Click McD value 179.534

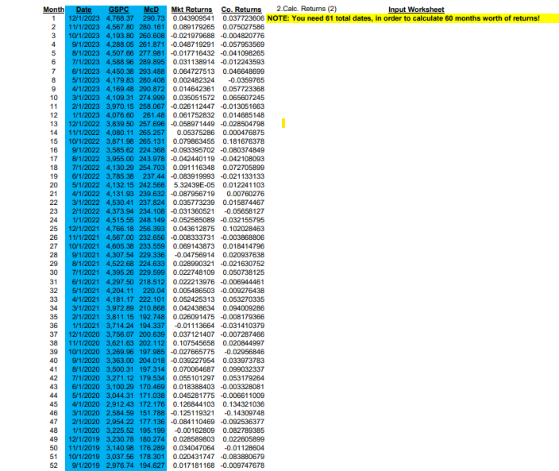[x=152, y=378]
